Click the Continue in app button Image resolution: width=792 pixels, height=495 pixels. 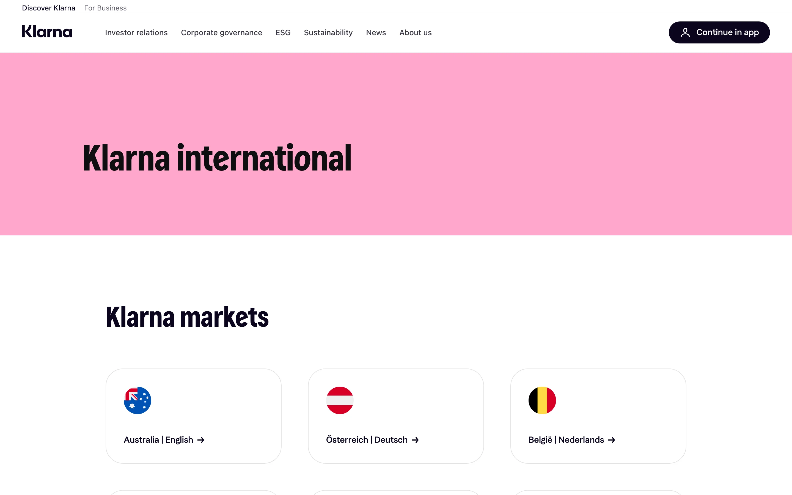pos(719,32)
